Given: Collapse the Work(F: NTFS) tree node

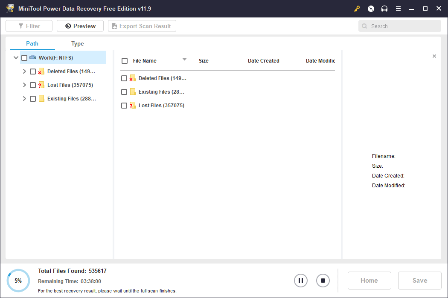Looking at the screenshot, I should click(x=16, y=57).
